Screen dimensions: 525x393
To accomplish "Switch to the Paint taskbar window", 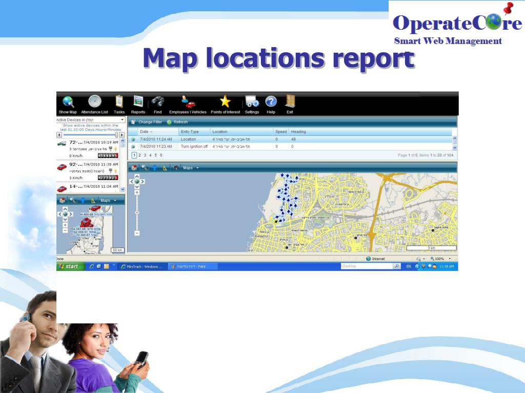I will tap(193, 266).
